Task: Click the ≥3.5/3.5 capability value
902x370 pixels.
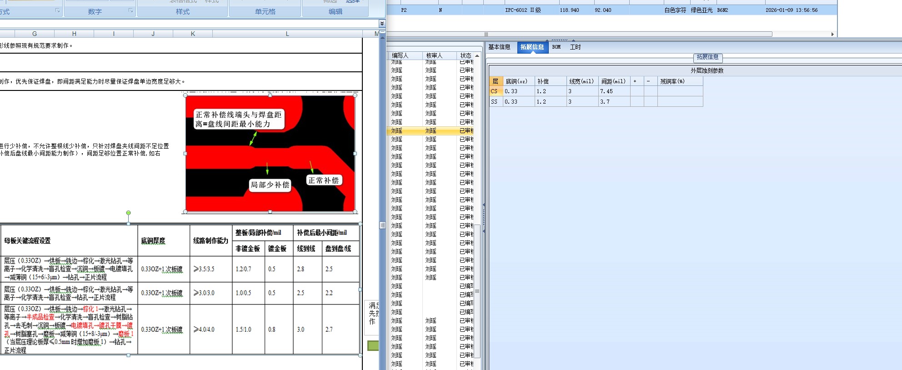Action: (204, 269)
